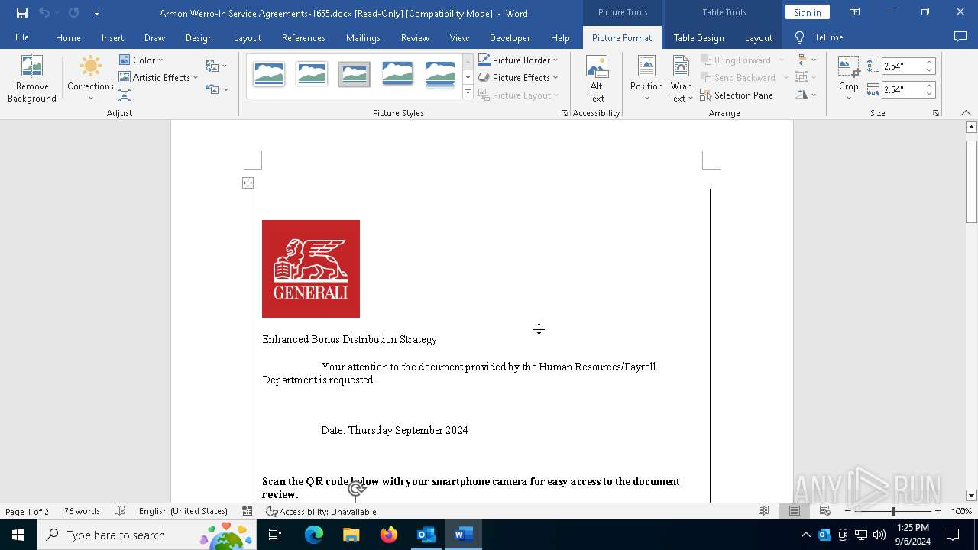Open the Size group dialog launcher
978x550 pixels.
click(935, 113)
